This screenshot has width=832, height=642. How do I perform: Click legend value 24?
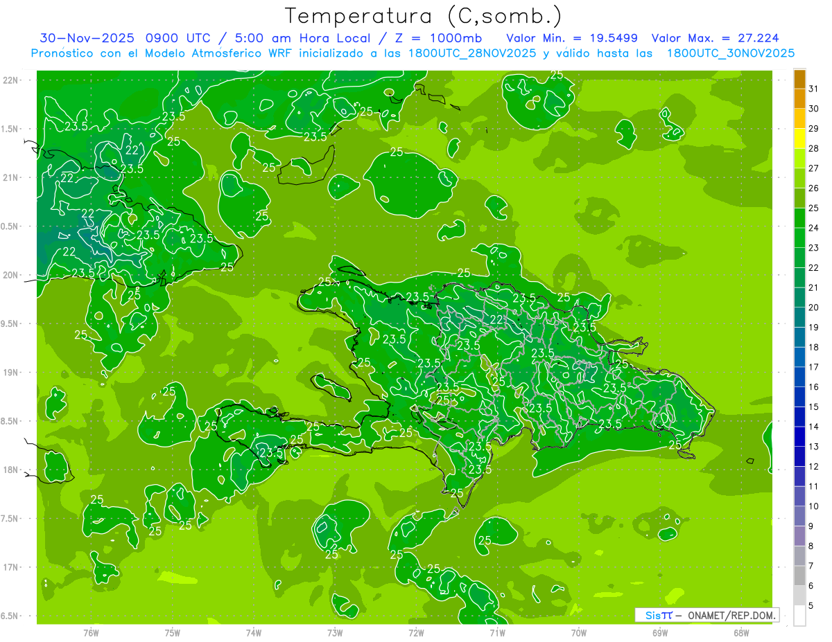click(x=814, y=228)
